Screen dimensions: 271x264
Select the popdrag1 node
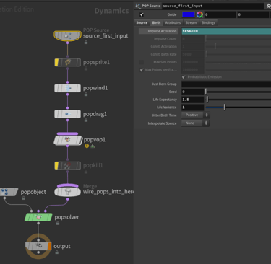pos(67,114)
